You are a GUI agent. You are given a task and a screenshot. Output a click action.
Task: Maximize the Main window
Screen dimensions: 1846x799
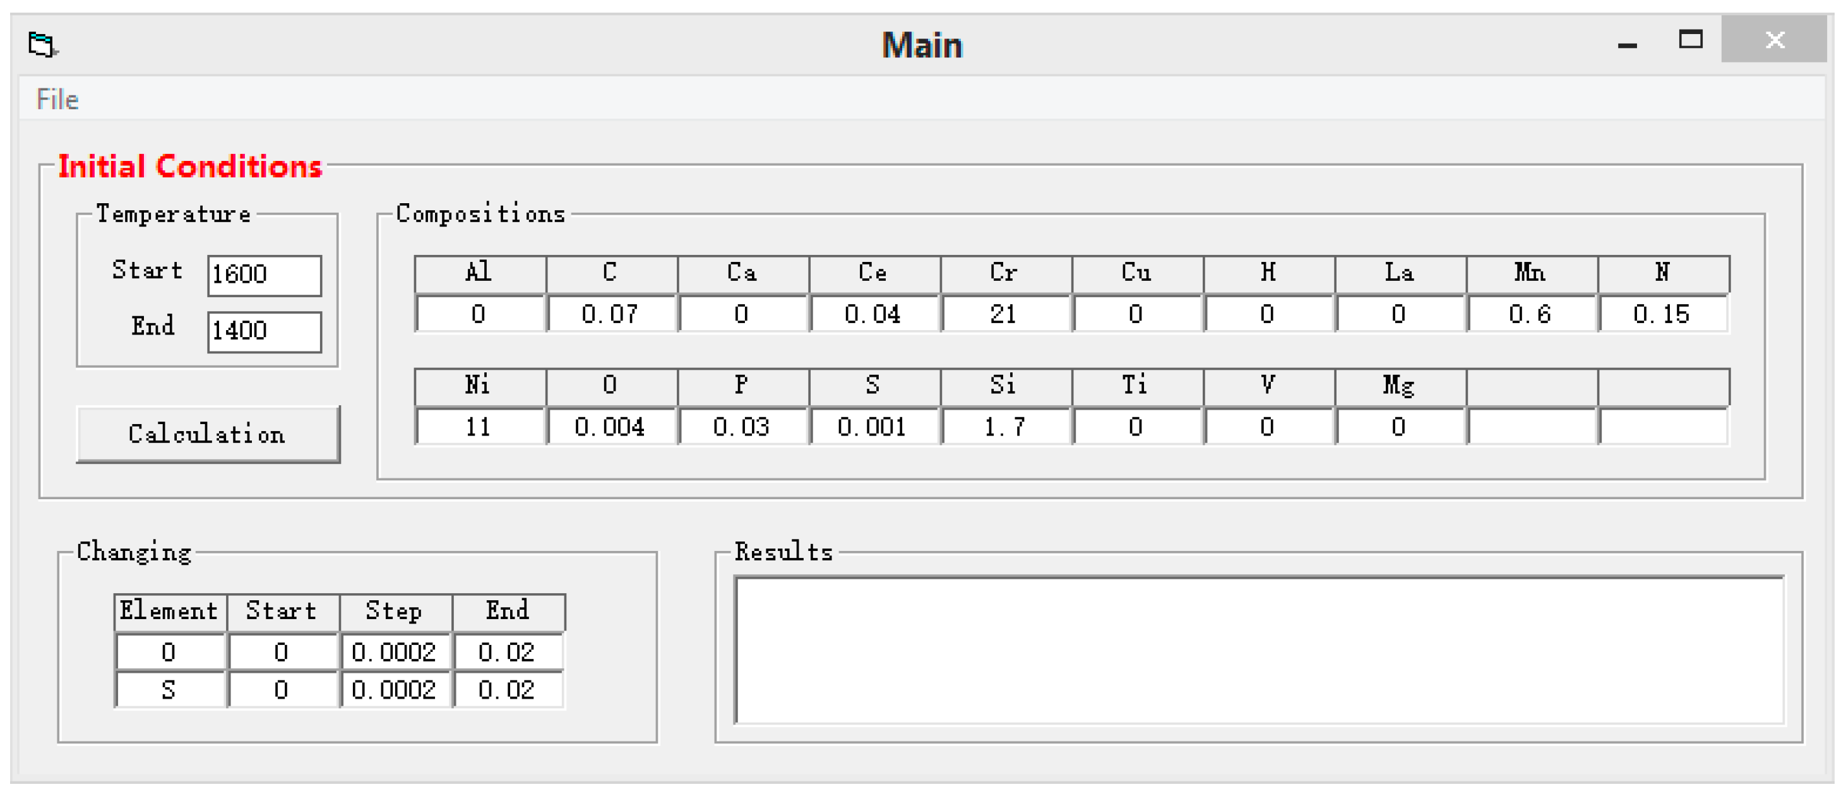(x=1691, y=40)
